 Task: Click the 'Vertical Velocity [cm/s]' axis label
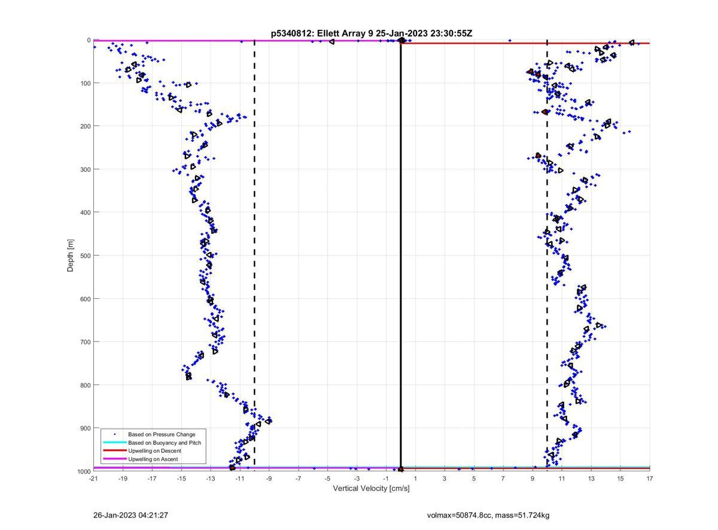tap(371, 489)
